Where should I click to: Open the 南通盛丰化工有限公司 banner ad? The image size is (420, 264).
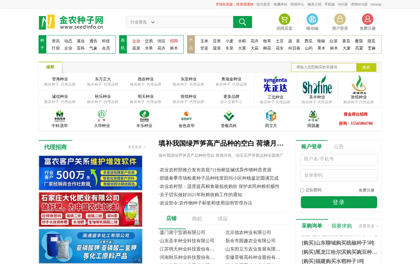[x=91, y=246]
